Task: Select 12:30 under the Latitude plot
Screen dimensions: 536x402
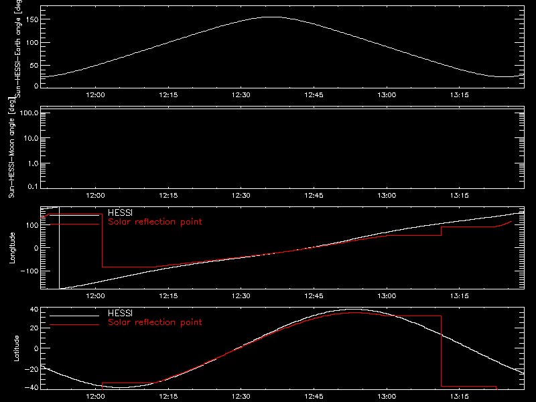Action: 241,397
